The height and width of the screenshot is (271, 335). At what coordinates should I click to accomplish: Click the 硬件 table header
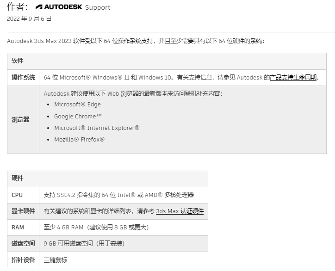[x=17, y=178]
